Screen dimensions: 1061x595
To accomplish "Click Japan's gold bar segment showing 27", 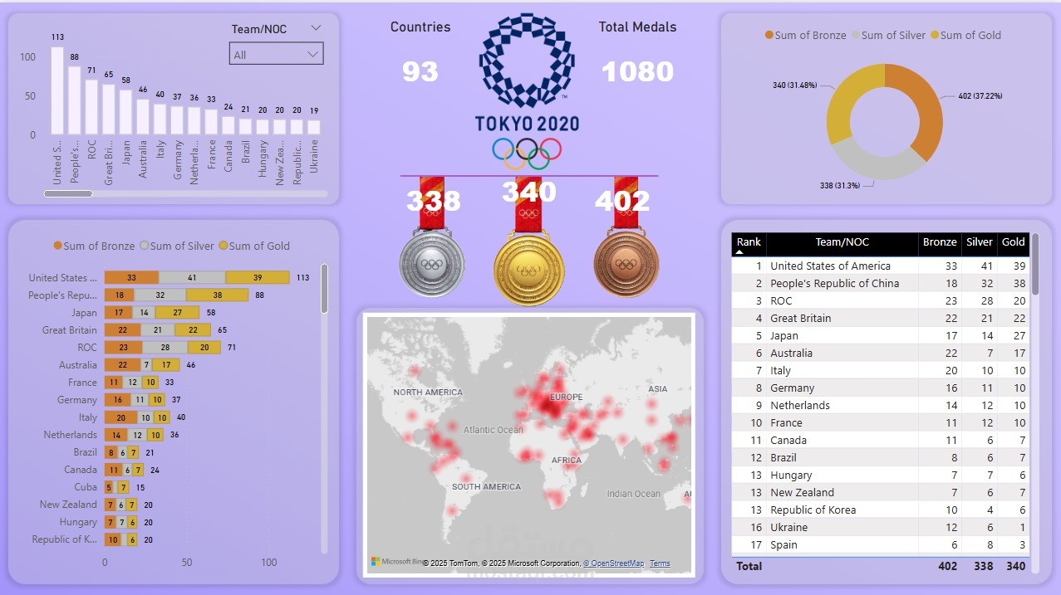I will click(x=177, y=313).
